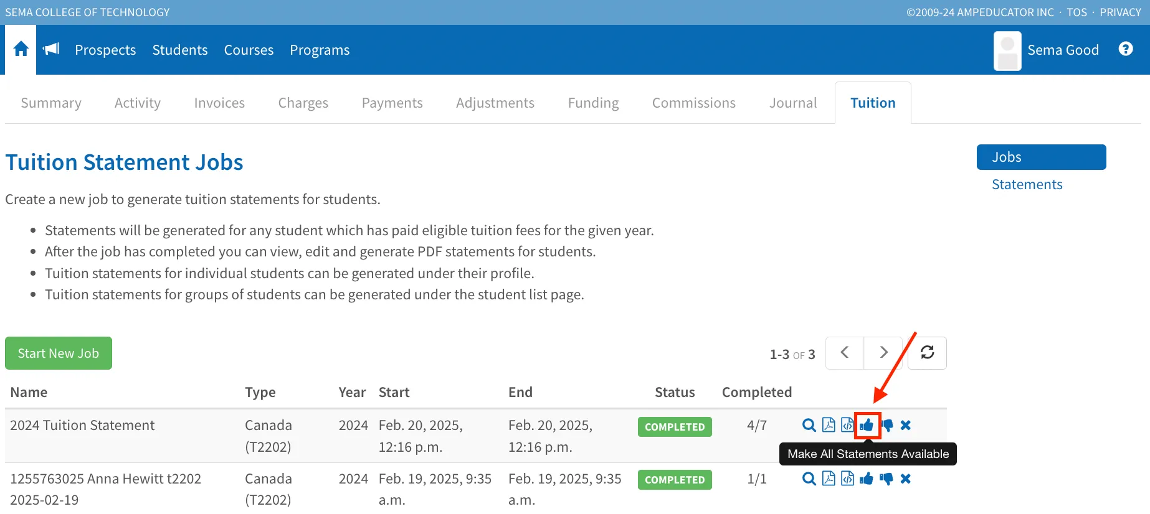View statements for Anna Hewitt t2202 job
The width and height of the screenshot is (1150, 514).
pos(809,479)
